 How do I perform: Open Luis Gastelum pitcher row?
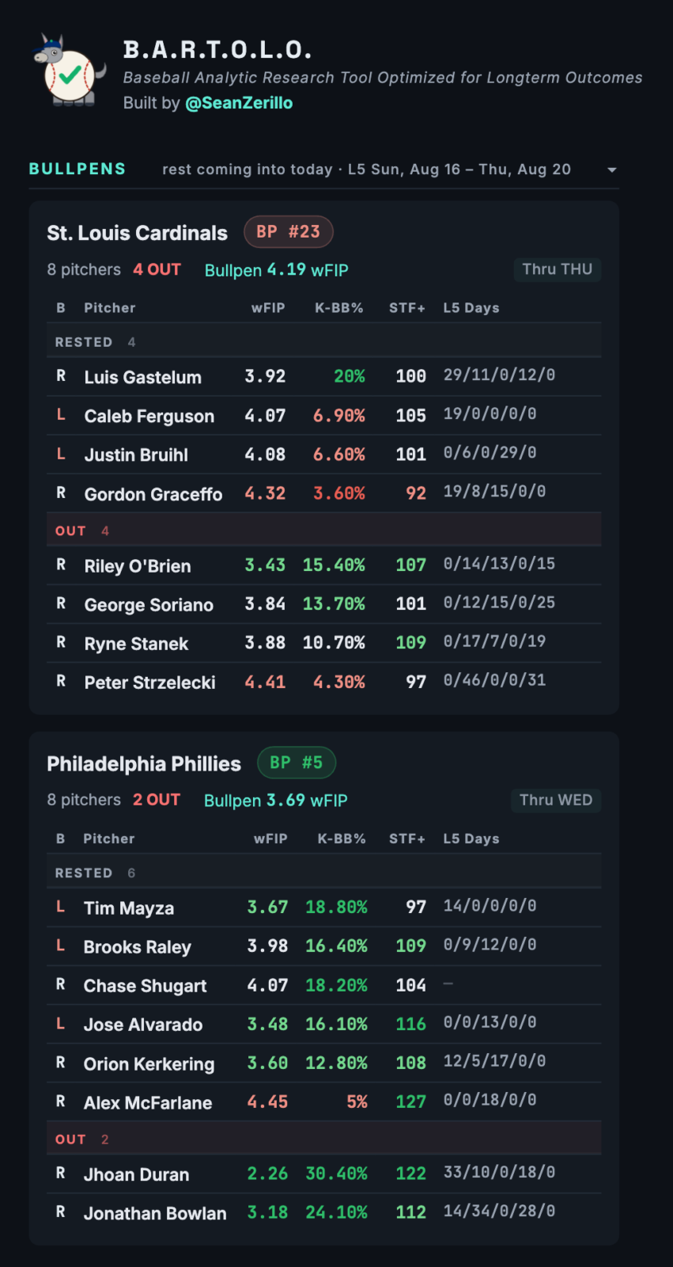[x=323, y=377]
